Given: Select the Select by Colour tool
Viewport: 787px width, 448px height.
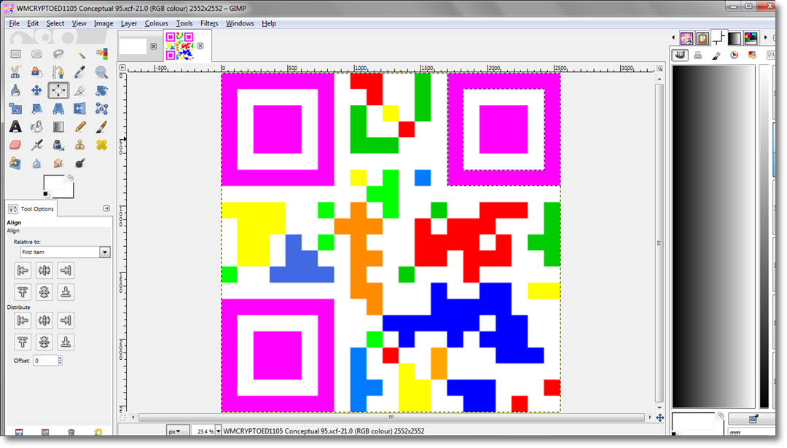Looking at the screenshot, I should click(x=102, y=54).
